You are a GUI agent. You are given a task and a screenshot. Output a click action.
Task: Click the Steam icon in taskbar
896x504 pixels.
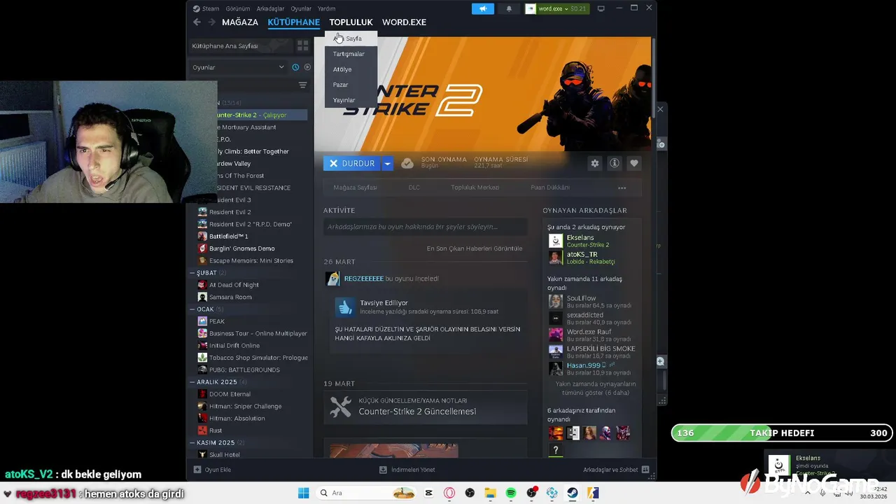(x=573, y=493)
